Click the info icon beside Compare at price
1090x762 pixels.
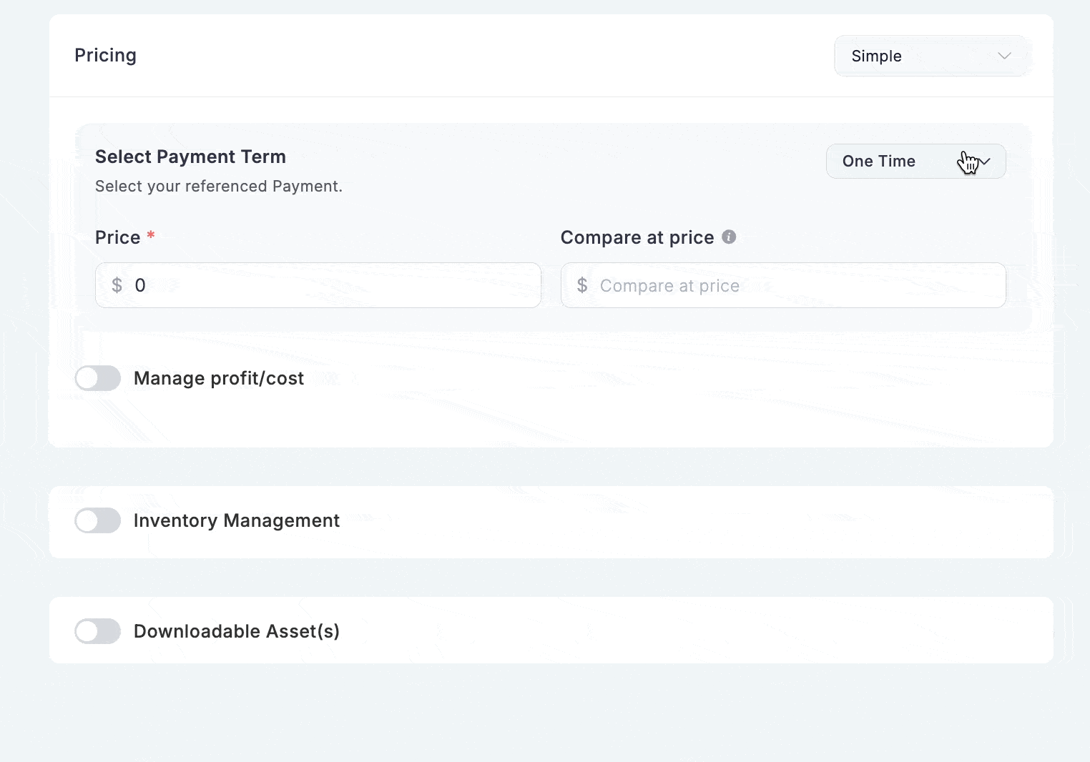pos(729,237)
